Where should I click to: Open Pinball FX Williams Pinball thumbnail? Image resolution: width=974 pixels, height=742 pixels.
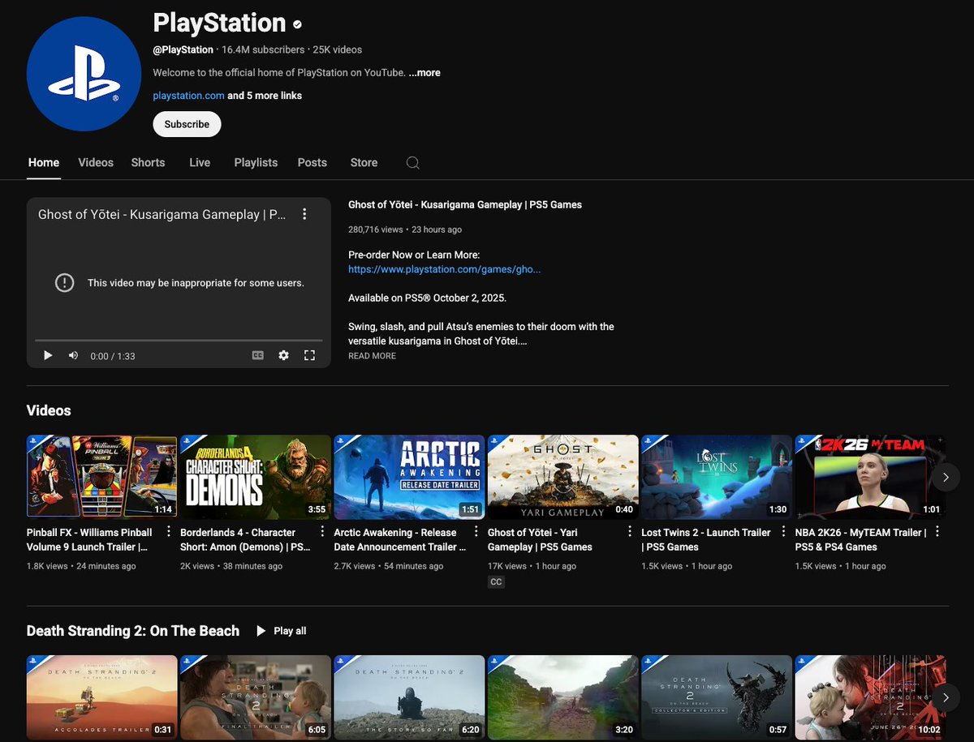point(101,476)
